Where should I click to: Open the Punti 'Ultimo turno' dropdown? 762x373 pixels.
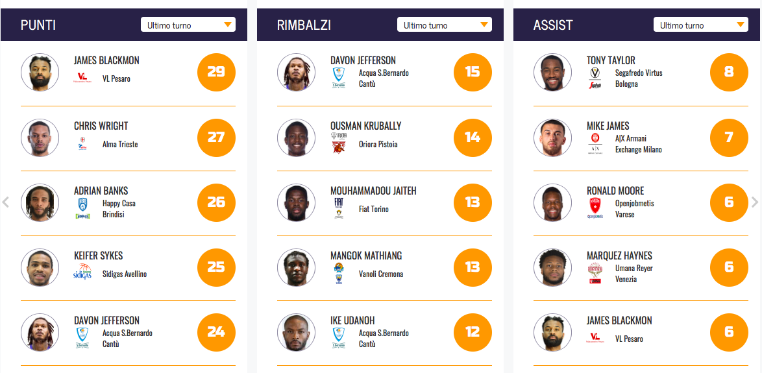click(x=188, y=25)
